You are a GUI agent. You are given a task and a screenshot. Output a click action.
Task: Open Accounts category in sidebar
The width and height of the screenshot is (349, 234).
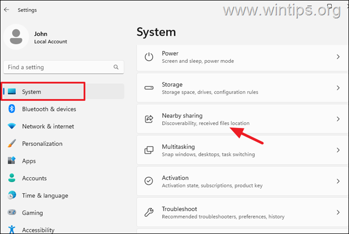pos(63,178)
